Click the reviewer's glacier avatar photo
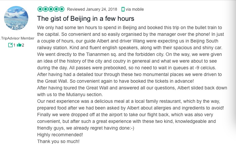 pos(16,18)
